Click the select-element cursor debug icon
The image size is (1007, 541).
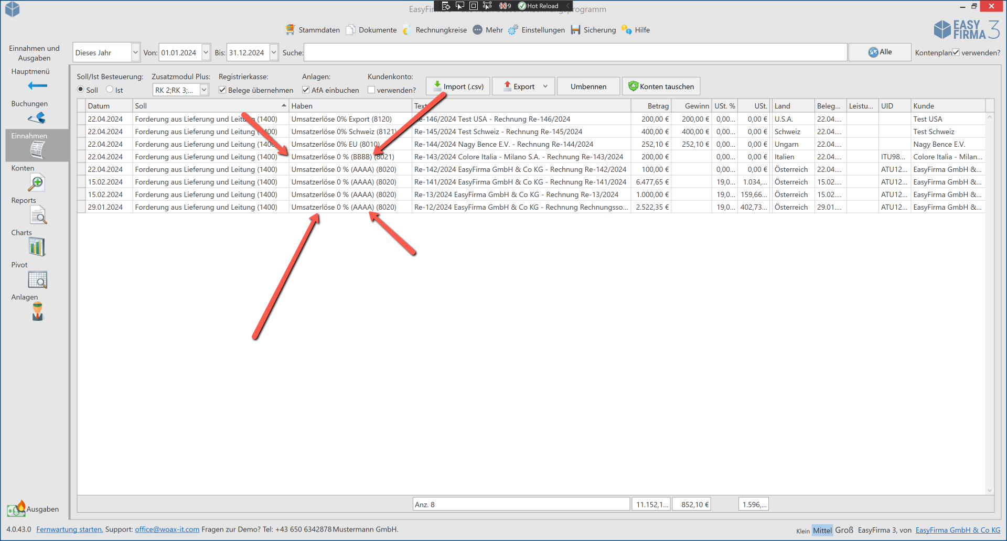coord(460,6)
